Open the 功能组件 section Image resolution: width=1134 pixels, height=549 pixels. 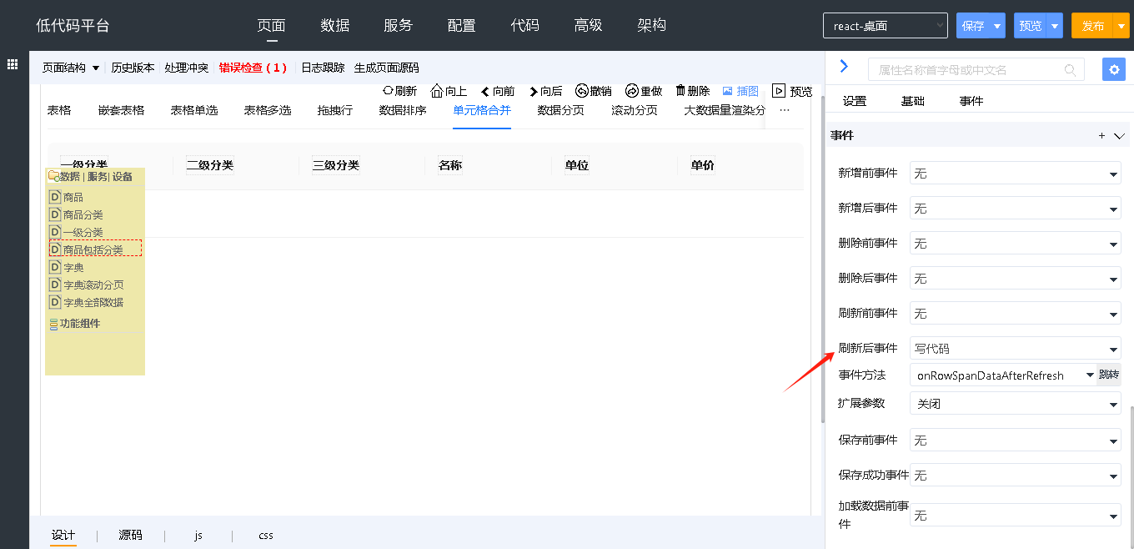[x=75, y=324]
